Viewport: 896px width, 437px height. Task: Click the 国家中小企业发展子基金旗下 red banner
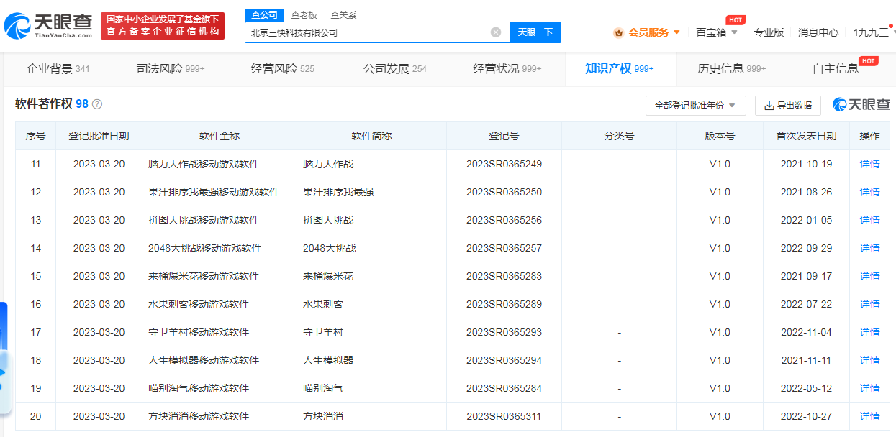(163, 26)
